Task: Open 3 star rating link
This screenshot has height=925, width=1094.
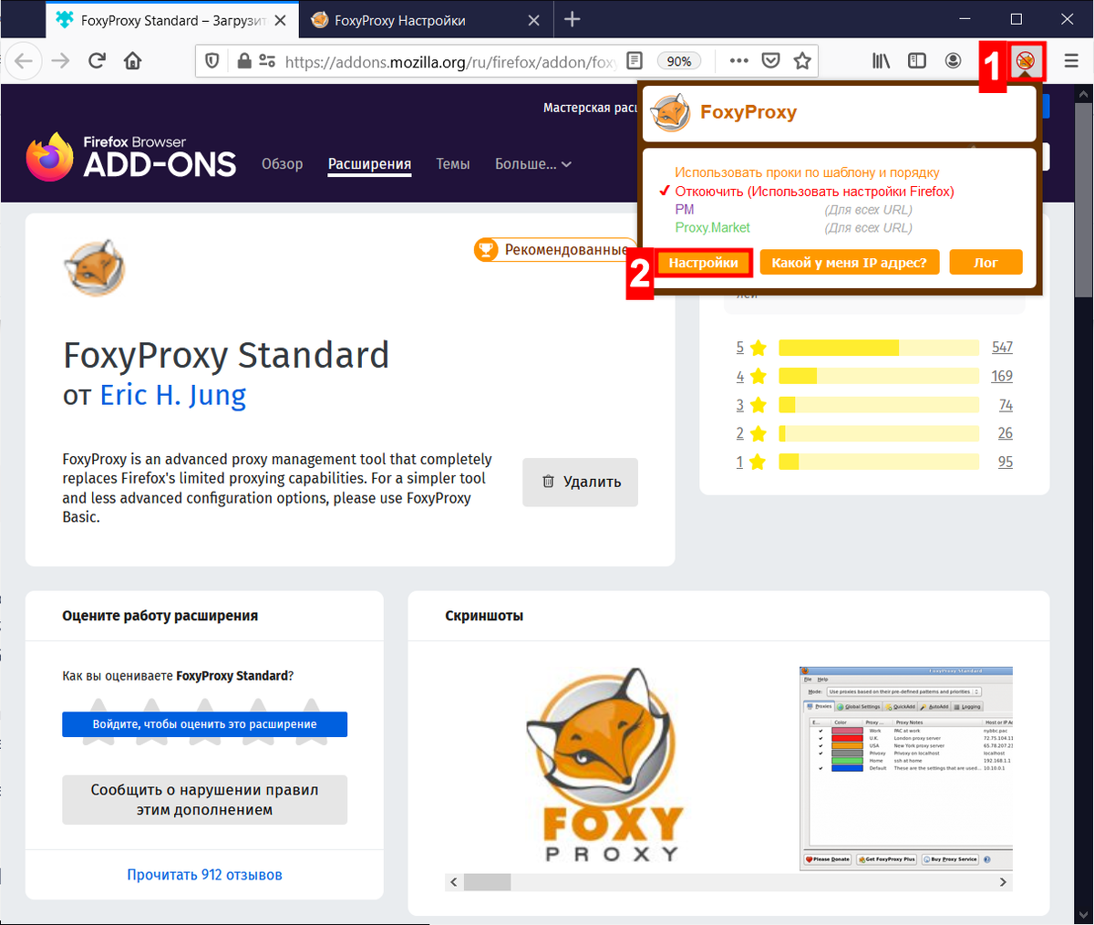Action: coord(739,405)
